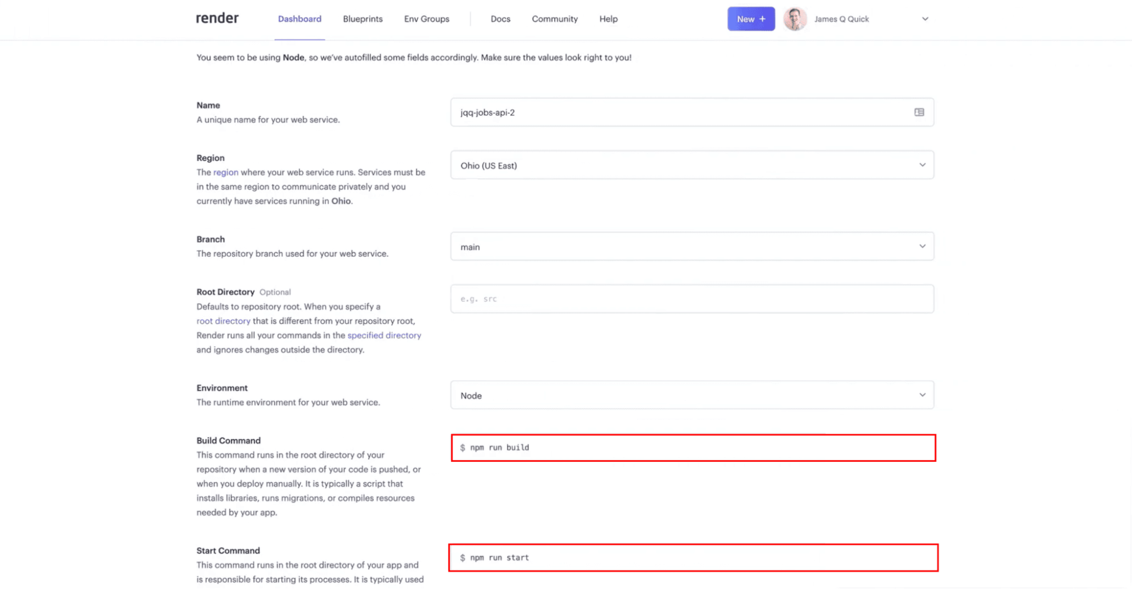
Task: Open the Branch dropdown showing main
Action: [x=692, y=247]
